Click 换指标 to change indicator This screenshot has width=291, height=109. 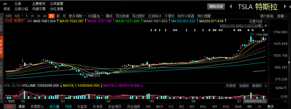coord(257,86)
